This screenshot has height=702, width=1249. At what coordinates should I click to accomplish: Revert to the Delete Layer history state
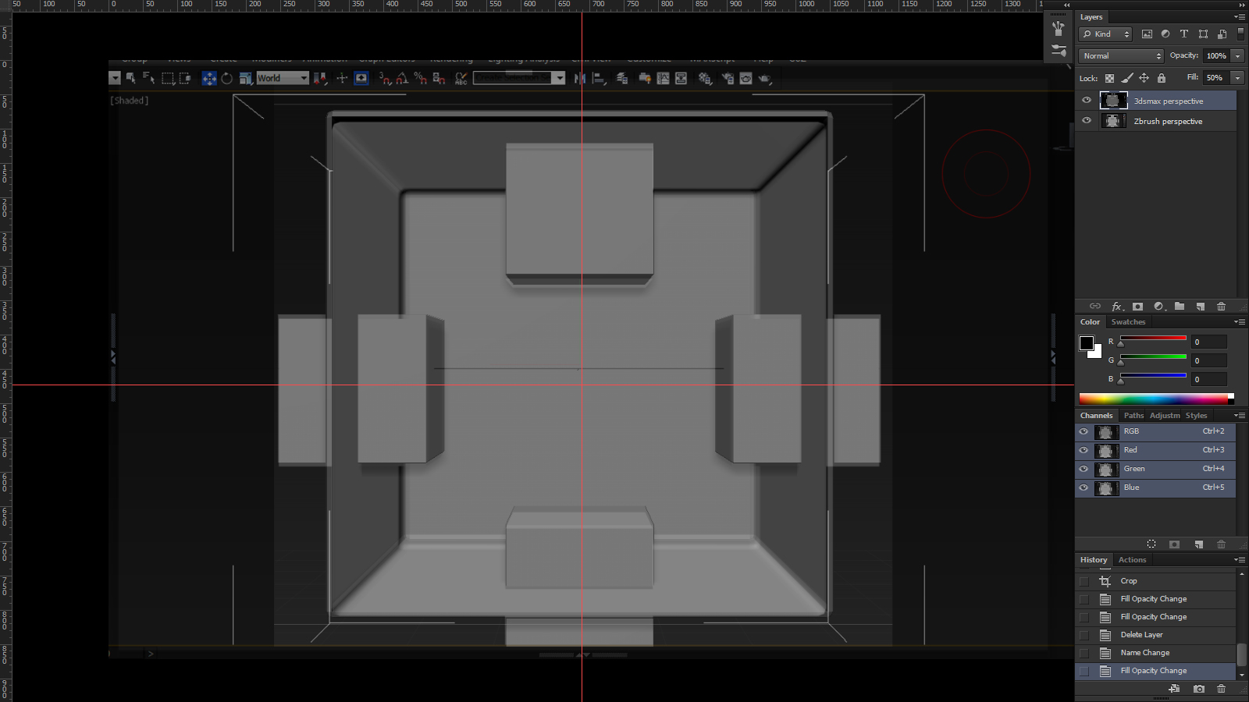[x=1141, y=635]
